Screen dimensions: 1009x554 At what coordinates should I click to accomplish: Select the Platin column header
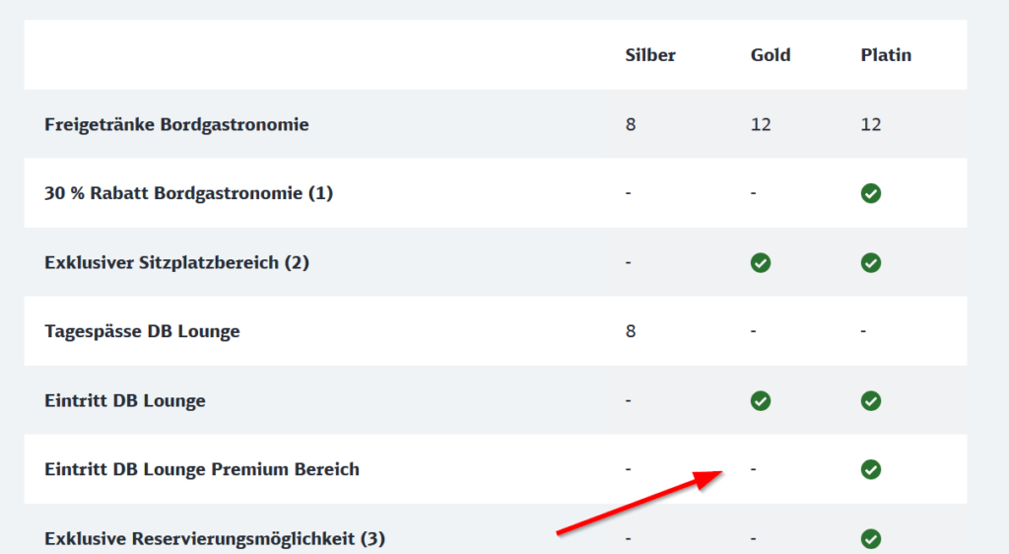pyautogui.click(x=886, y=55)
